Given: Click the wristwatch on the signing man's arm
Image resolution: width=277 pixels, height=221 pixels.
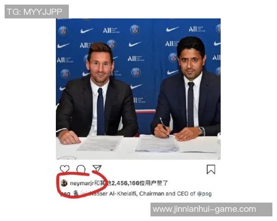Looking at the screenshot, I should [201, 131].
